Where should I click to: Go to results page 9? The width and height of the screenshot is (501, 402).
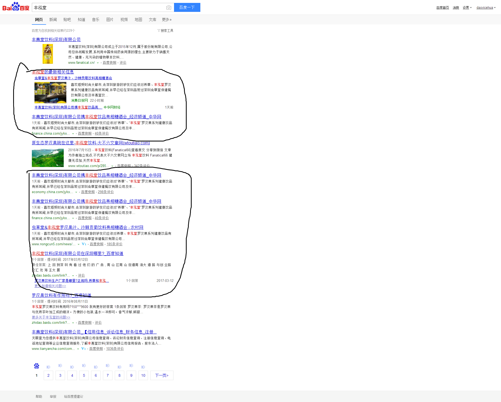tap(131, 375)
